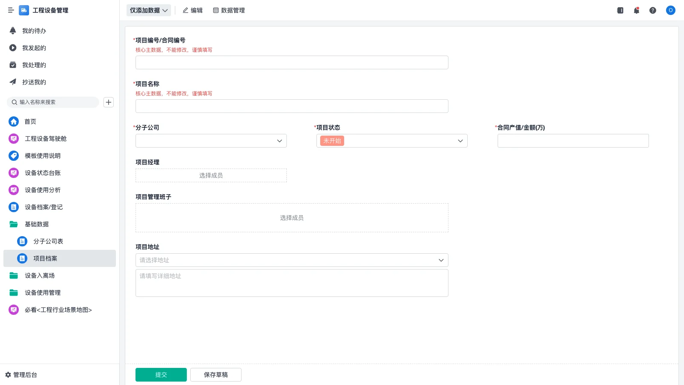Open the 分子公司表 menu item
The image size is (684, 385).
point(48,241)
